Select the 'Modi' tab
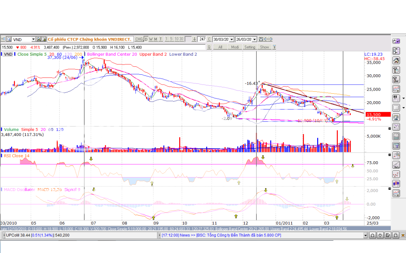 click(x=235, y=47)
